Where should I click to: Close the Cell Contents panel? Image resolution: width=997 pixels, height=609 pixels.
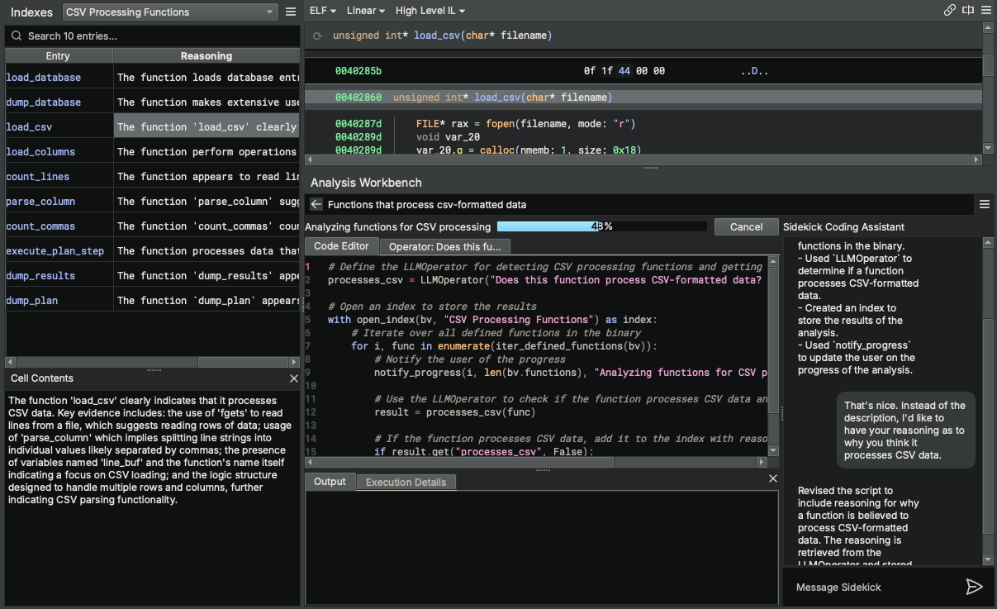point(294,378)
